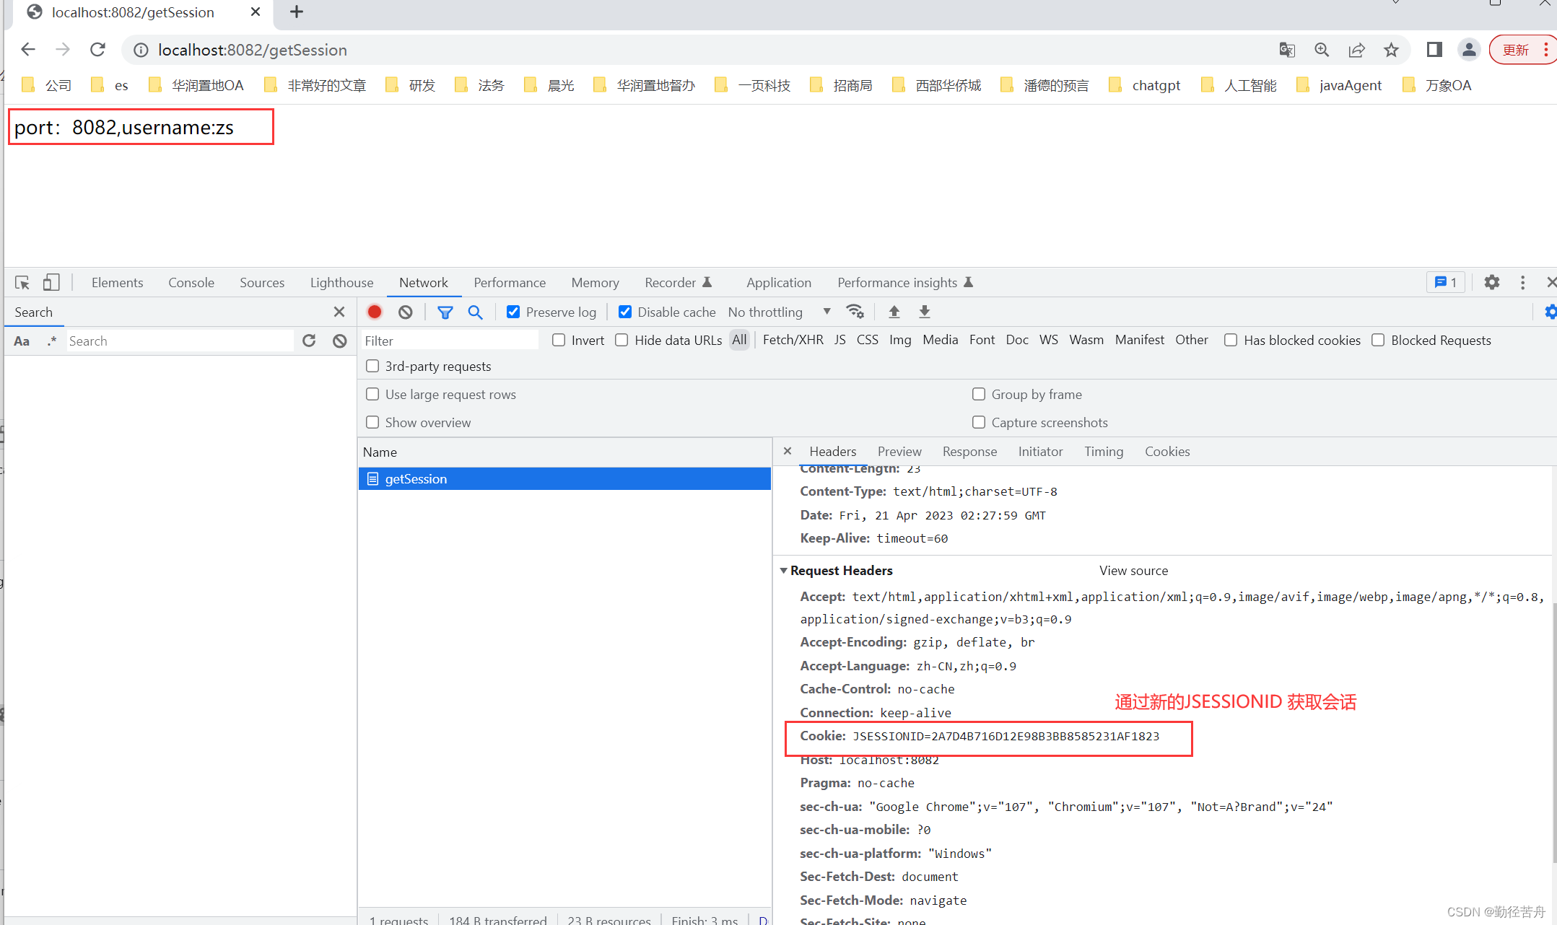
Task: Open the user profile avatar
Action: click(x=1469, y=50)
